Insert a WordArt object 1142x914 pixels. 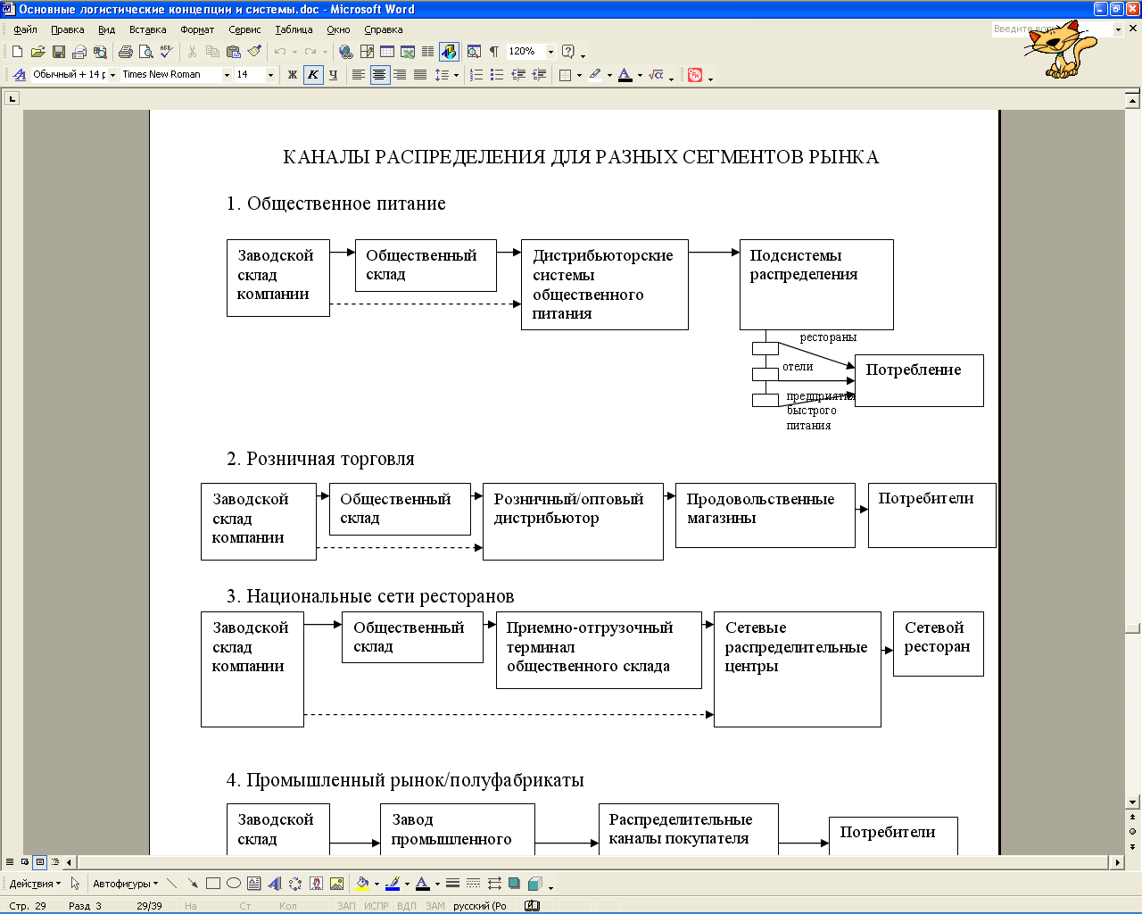275,884
